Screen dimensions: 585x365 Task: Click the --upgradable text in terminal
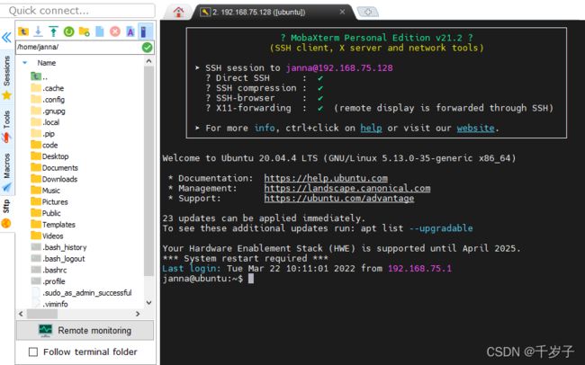pos(441,228)
